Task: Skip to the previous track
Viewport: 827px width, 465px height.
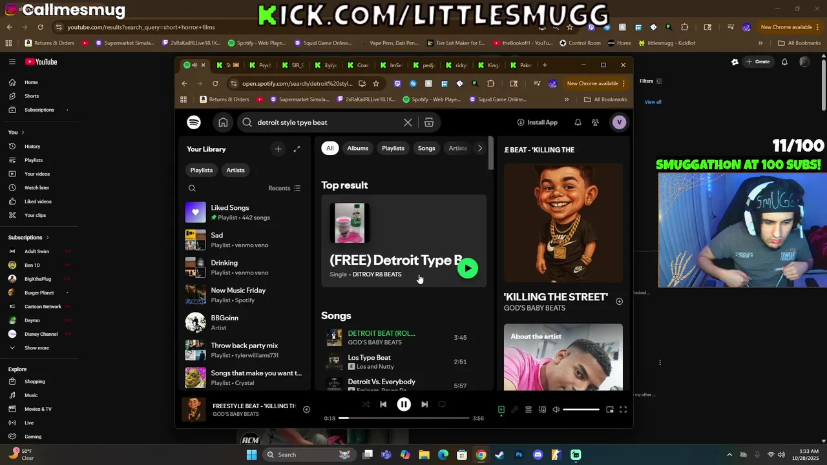Action: click(383, 404)
